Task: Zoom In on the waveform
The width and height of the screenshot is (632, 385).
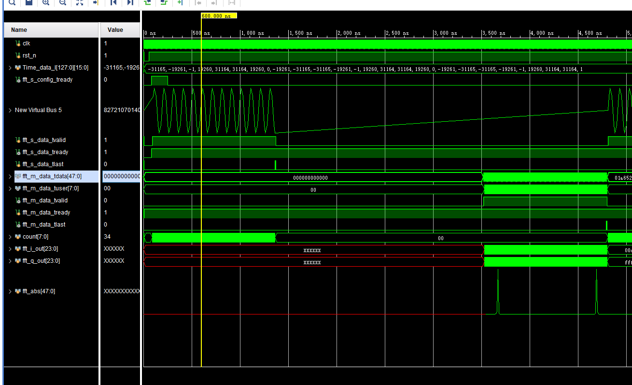Action: 46,3
